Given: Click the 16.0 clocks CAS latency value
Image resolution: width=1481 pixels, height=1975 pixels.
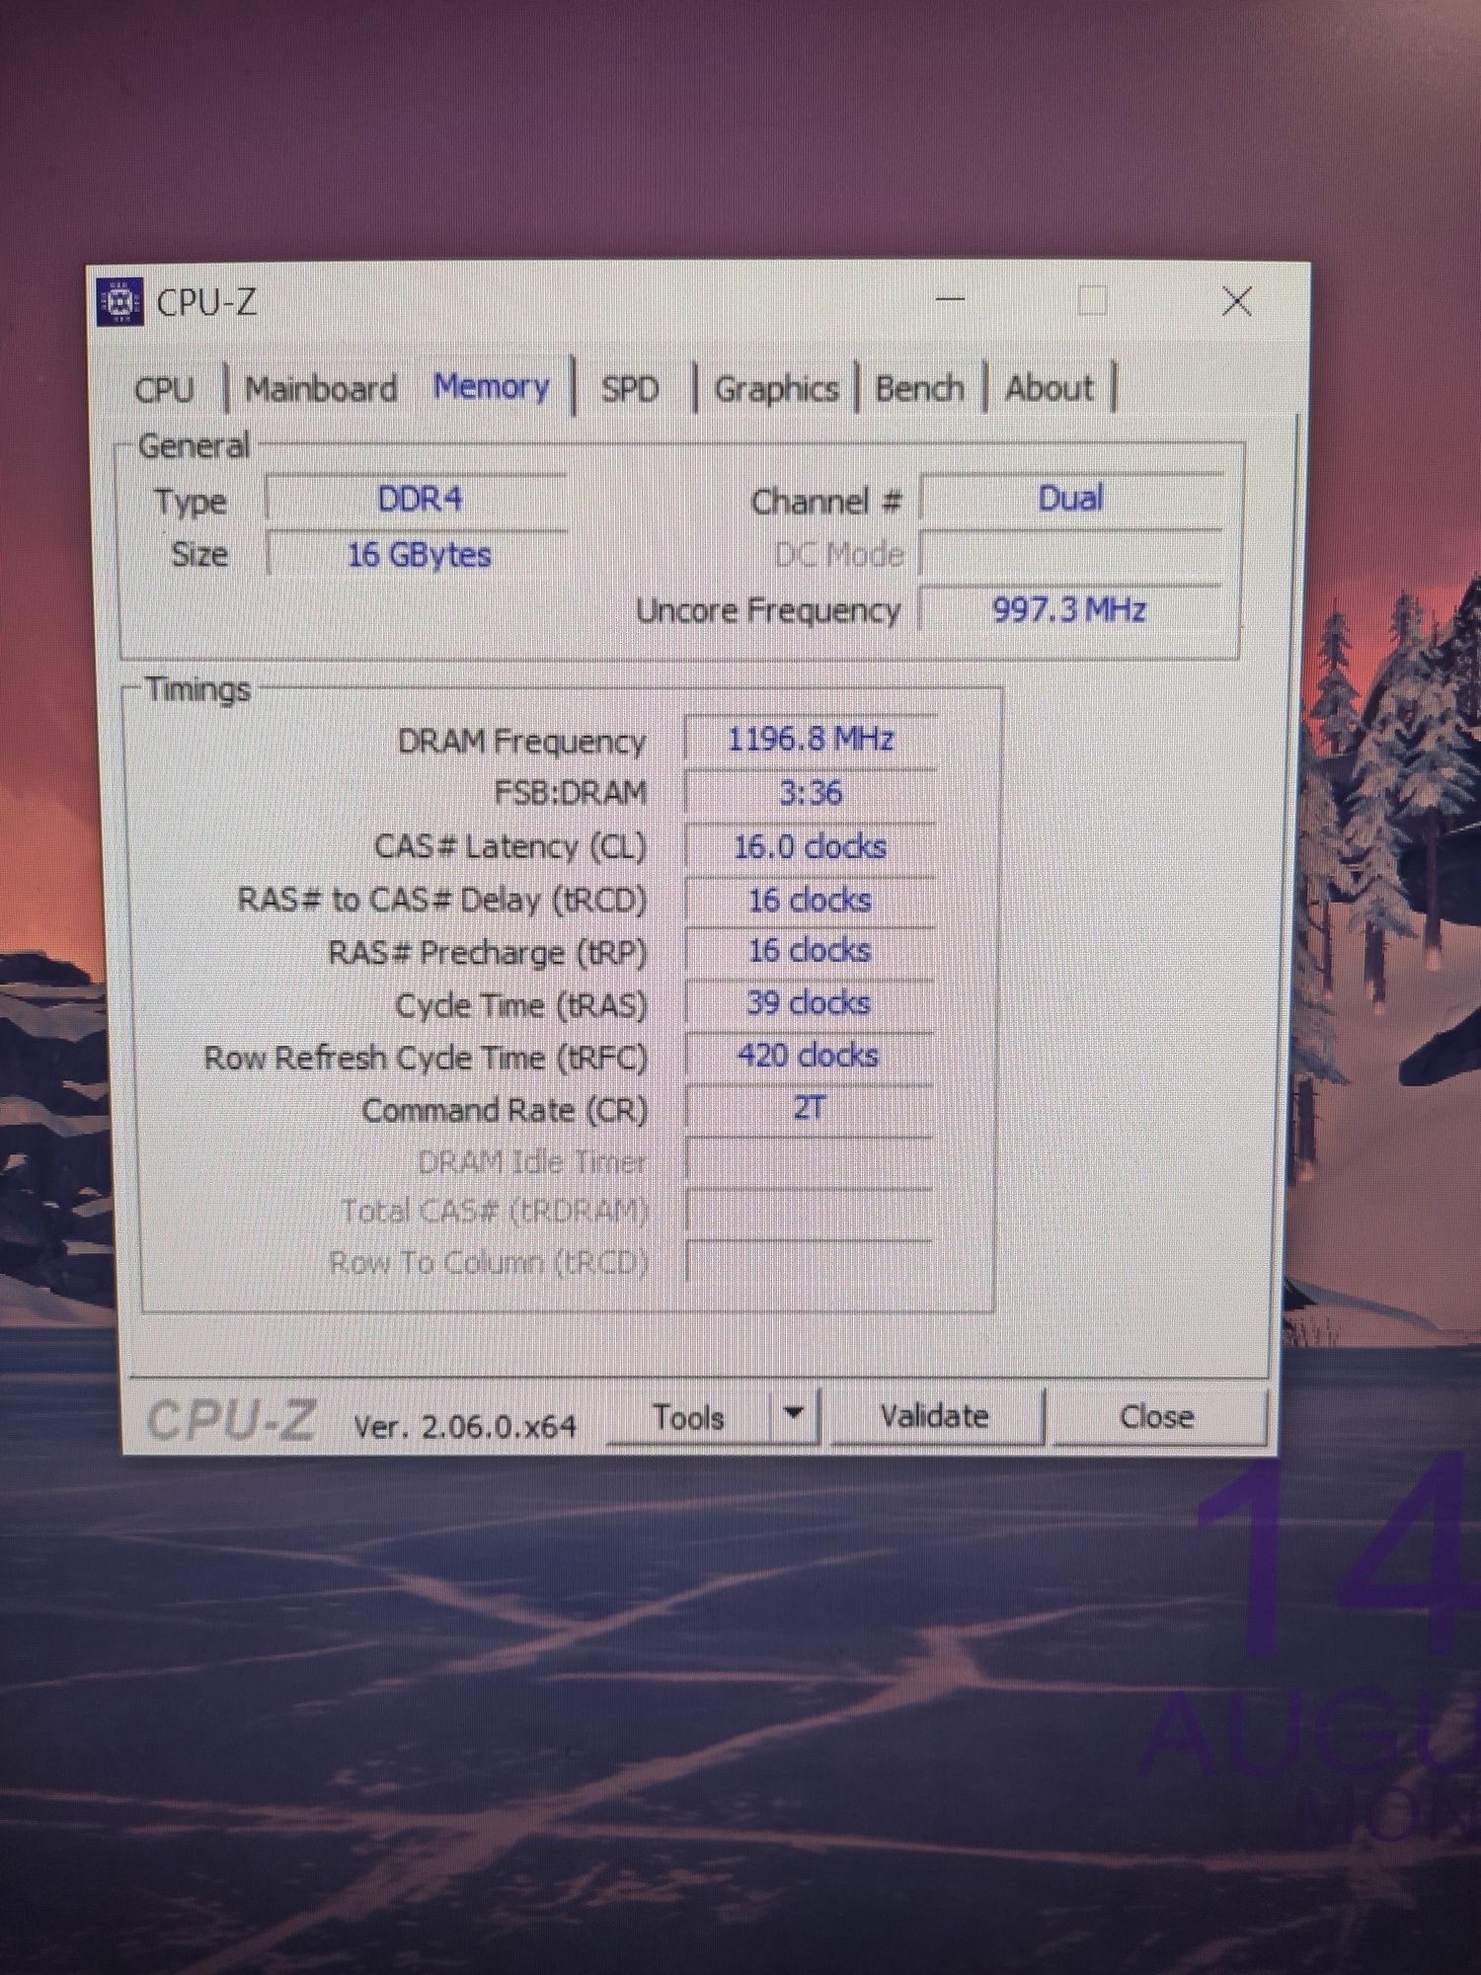Looking at the screenshot, I should 810,846.
